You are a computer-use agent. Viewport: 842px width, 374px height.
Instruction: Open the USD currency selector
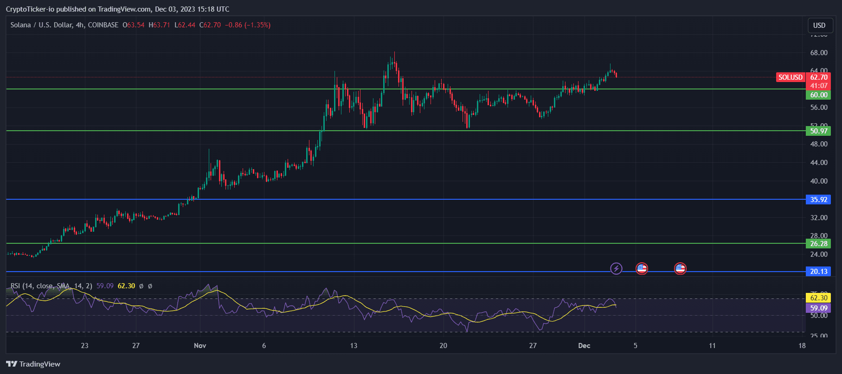tap(819, 25)
